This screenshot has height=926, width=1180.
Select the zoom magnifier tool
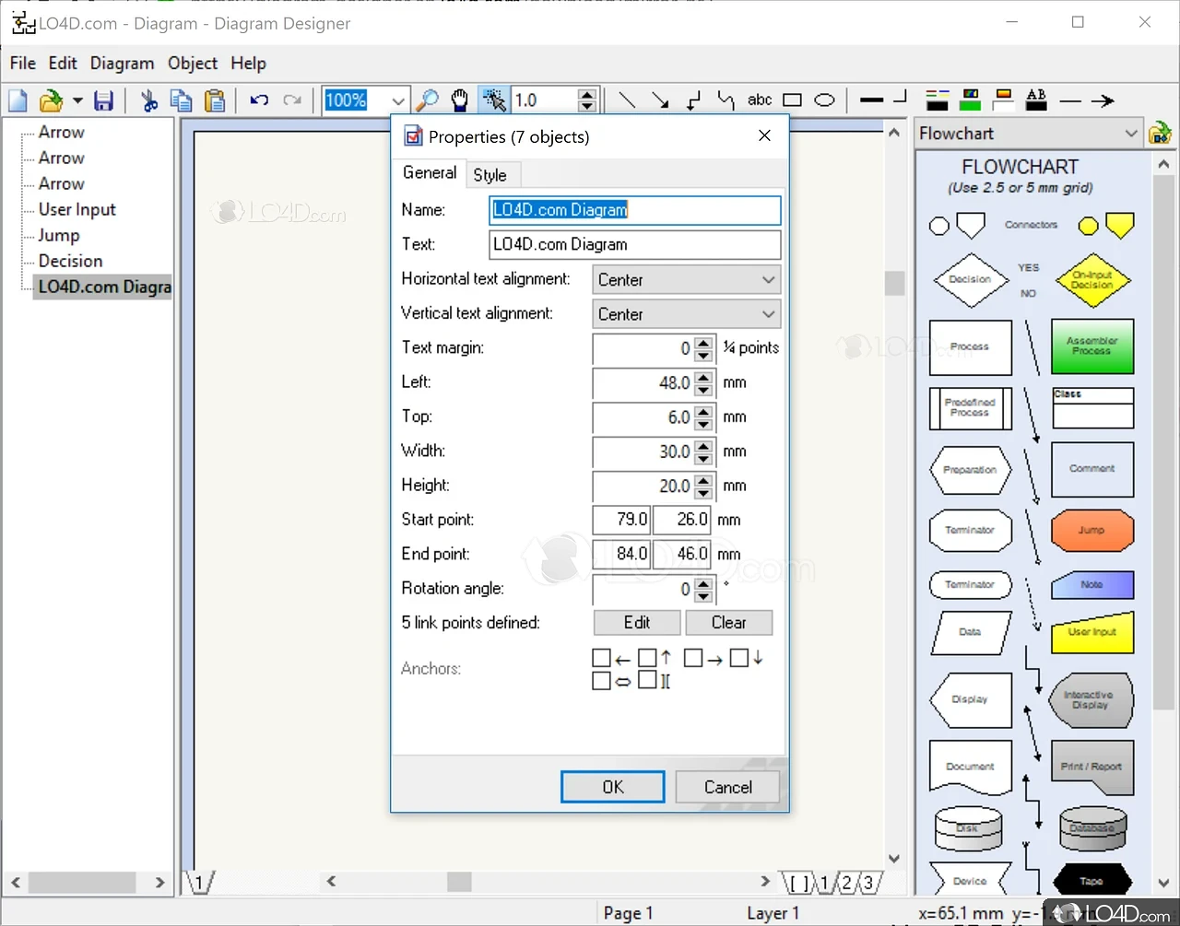(427, 100)
